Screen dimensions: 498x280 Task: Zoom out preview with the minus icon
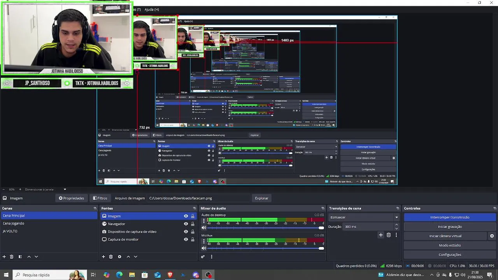(x=4, y=189)
